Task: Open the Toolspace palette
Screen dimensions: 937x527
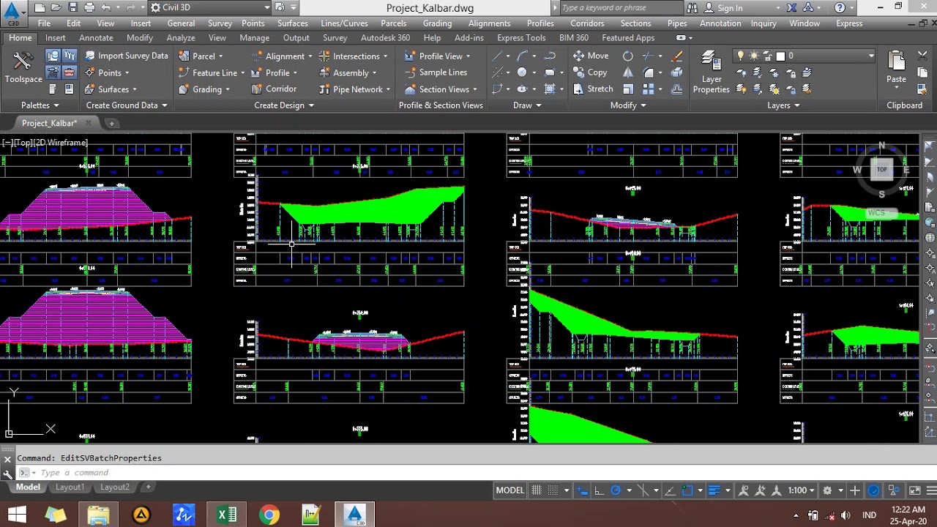Action: [x=23, y=66]
